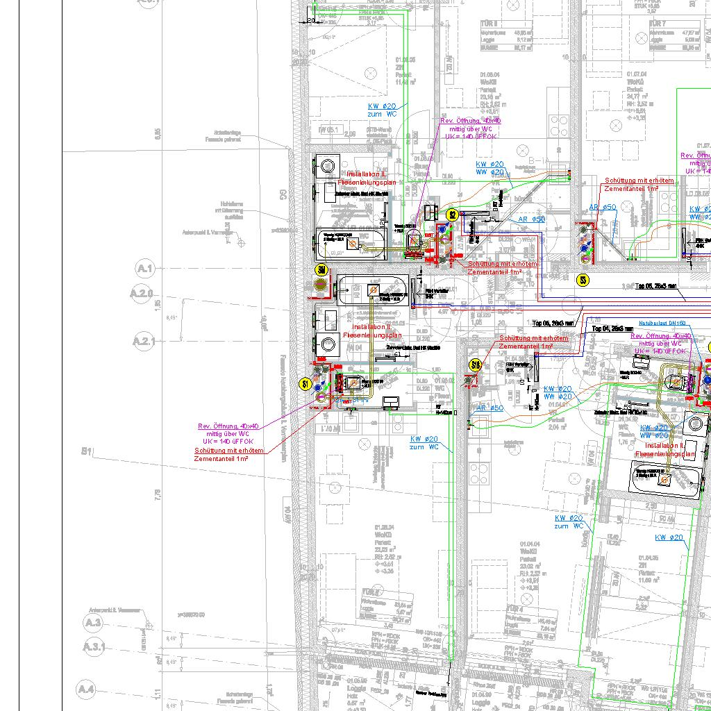Image resolution: width=711 pixels, height=711 pixels.
Task: Click the yellow S3 shaft marker
Action: point(583,280)
